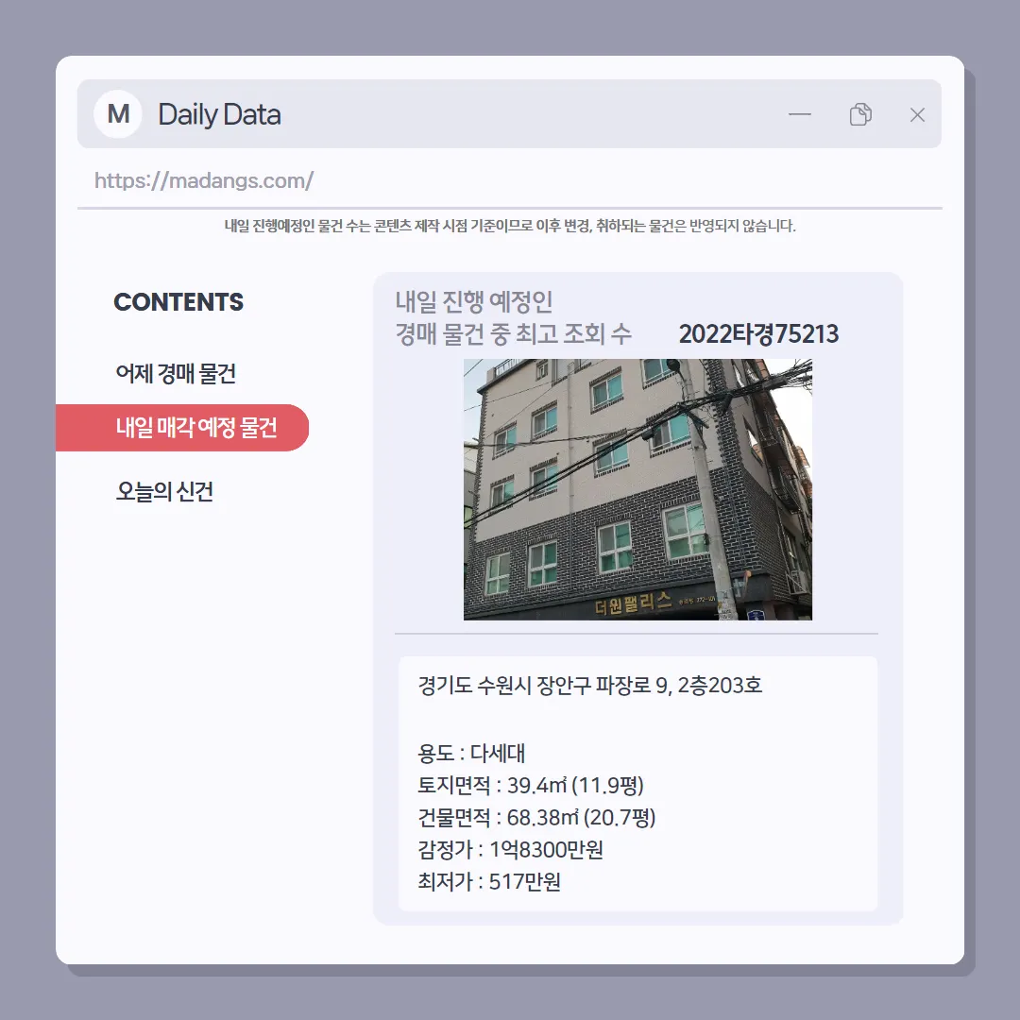Close the Daily Data window
The width and height of the screenshot is (1020, 1020).
(917, 115)
